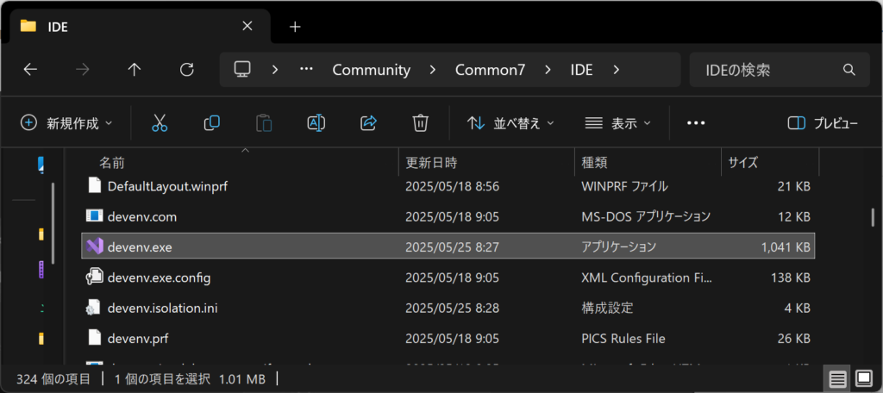883x393 pixels.
Task: Click the Cut scissors icon
Action: click(160, 122)
